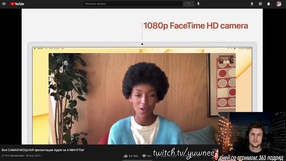Open the account avatar menu
This screenshot has height=161, width=286.
[278, 4]
